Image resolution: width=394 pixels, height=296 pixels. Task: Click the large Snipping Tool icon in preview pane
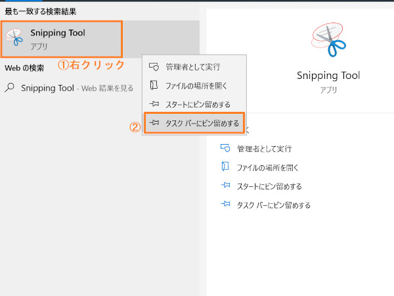(x=328, y=39)
